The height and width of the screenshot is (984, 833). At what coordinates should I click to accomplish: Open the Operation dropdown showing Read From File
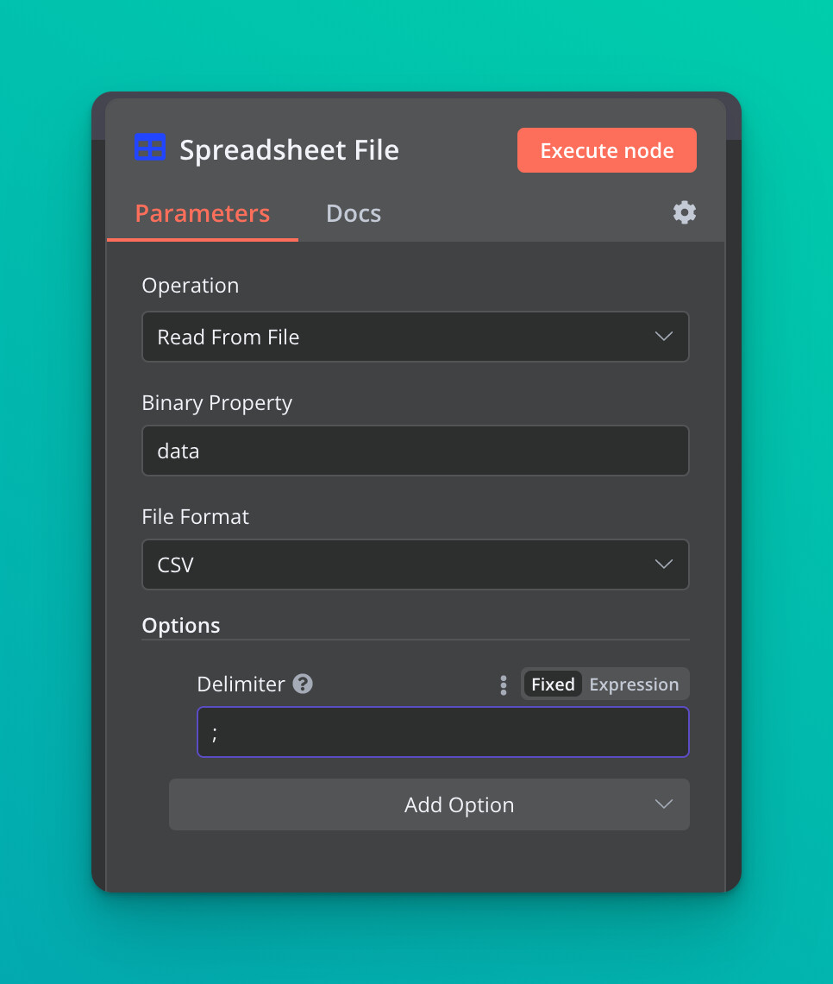(416, 337)
